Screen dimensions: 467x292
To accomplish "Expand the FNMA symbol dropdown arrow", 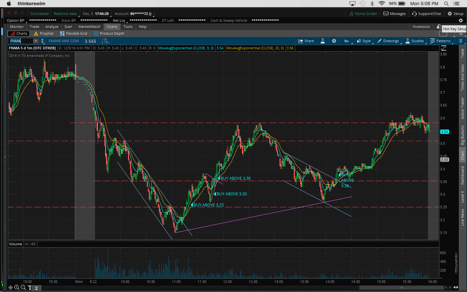I will [36, 41].
